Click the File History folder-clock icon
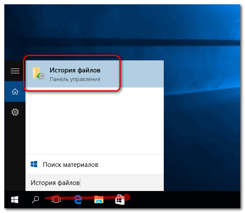 [38, 73]
